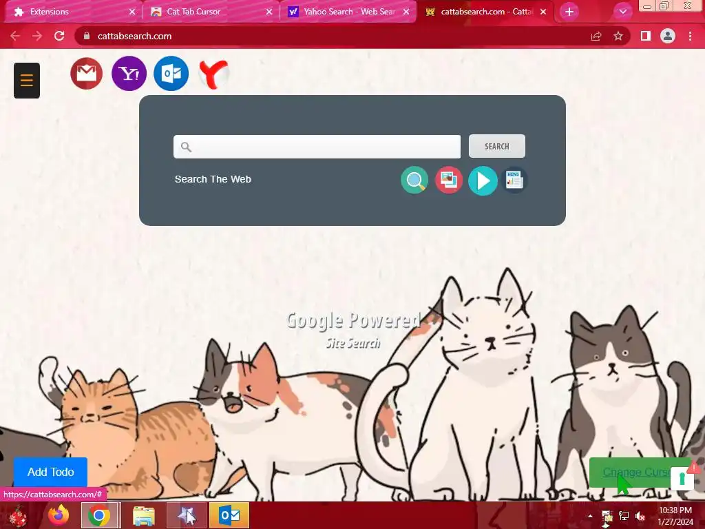Bookmark this page with the star icon

pyautogui.click(x=618, y=36)
